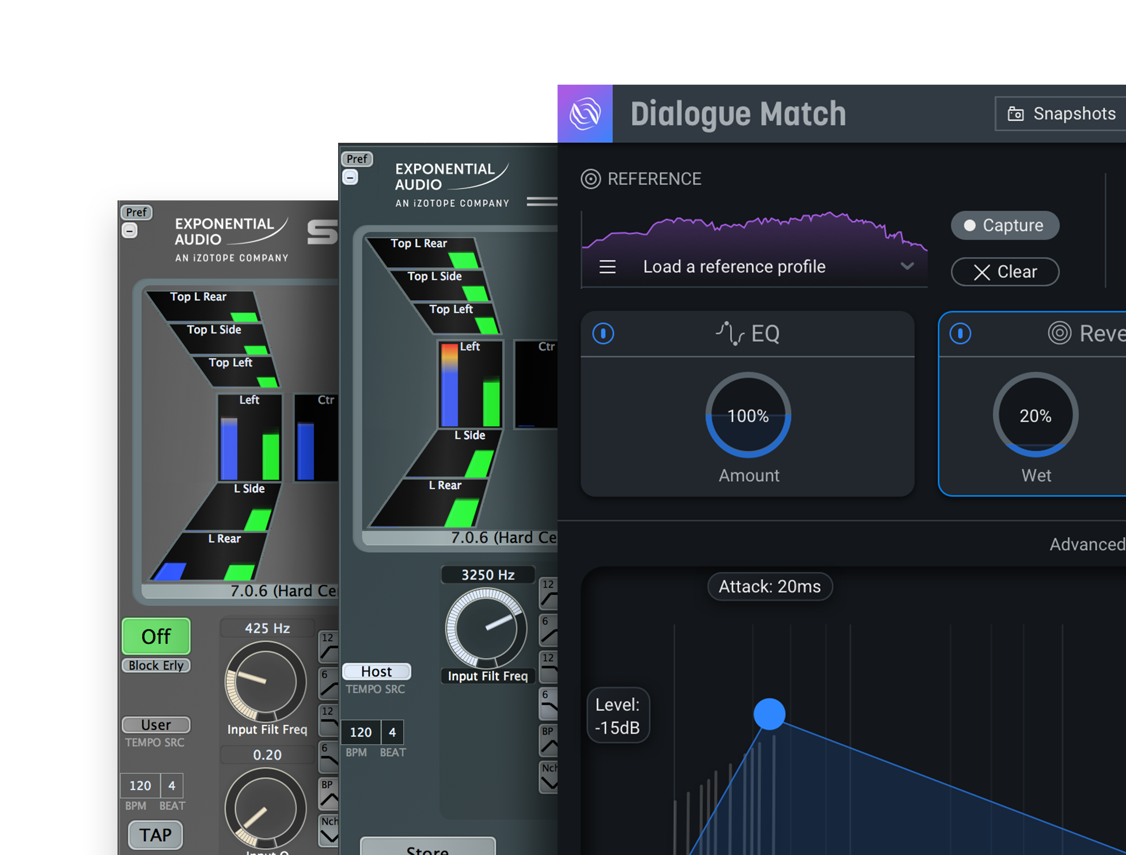The width and height of the screenshot is (1126, 855).
Task: Click the Ctr meter in left window
Action: pos(316,437)
